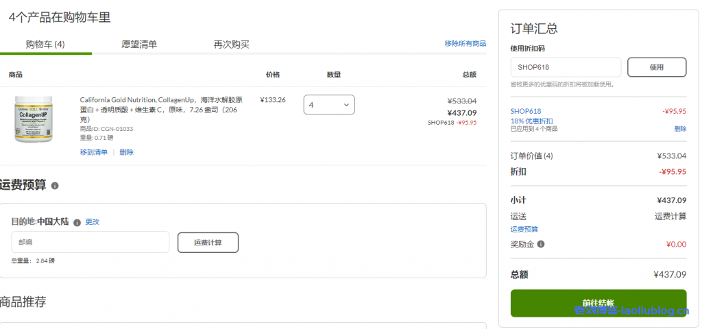Click 移到清单 under the product
702x329 pixels.
tap(93, 152)
